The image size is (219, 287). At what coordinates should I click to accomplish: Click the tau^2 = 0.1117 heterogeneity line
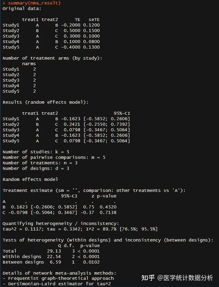point(80,229)
